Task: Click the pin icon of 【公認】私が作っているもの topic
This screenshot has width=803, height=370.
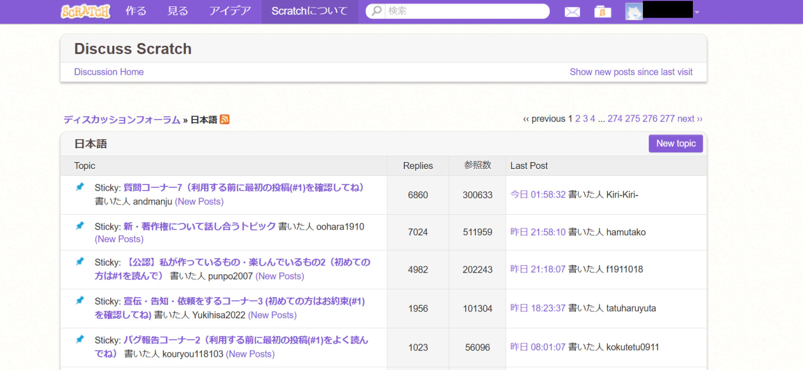Action: pyautogui.click(x=80, y=261)
